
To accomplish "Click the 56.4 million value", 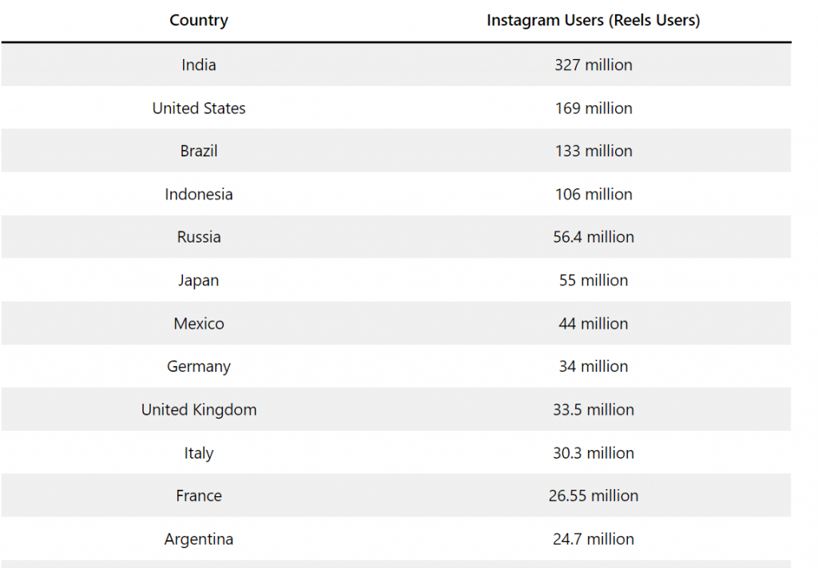I will [593, 237].
